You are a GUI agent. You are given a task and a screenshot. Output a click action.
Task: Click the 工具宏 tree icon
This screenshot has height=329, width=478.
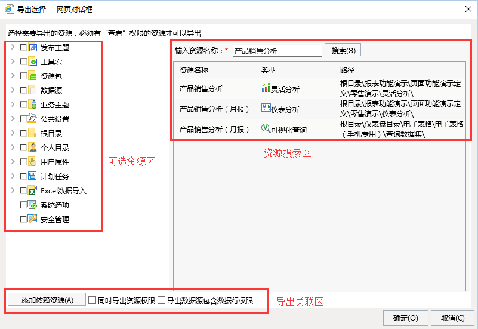click(33, 62)
